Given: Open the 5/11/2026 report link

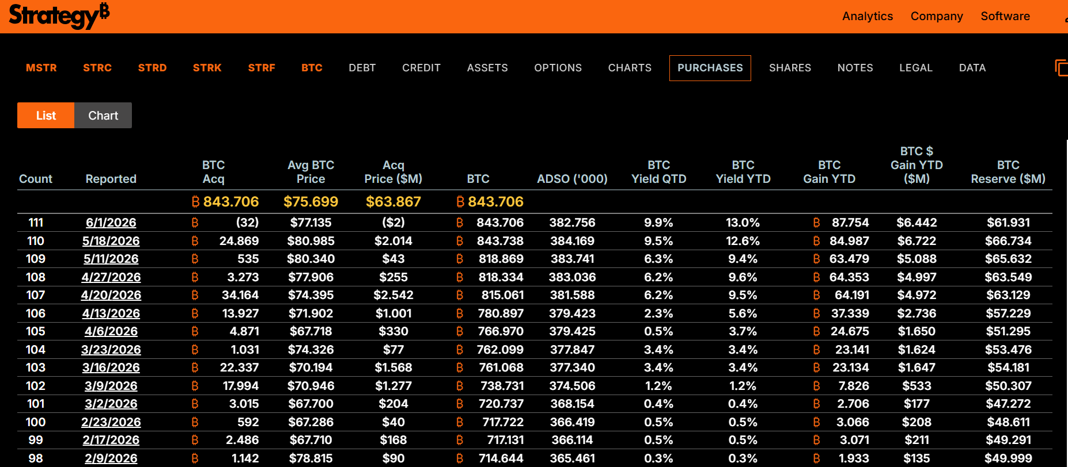Looking at the screenshot, I should tap(111, 259).
